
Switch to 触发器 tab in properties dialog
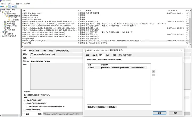click(x=95, y=55)
